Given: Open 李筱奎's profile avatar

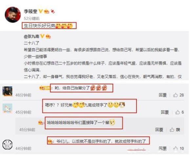Looking at the screenshot, I should pyautogui.click(x=13, y=15).
